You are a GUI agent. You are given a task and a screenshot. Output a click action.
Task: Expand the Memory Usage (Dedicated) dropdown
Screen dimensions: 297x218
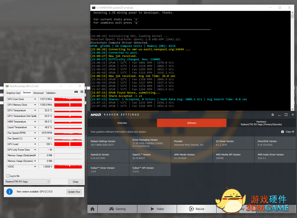pyautogui.click(x=35, y=155)
